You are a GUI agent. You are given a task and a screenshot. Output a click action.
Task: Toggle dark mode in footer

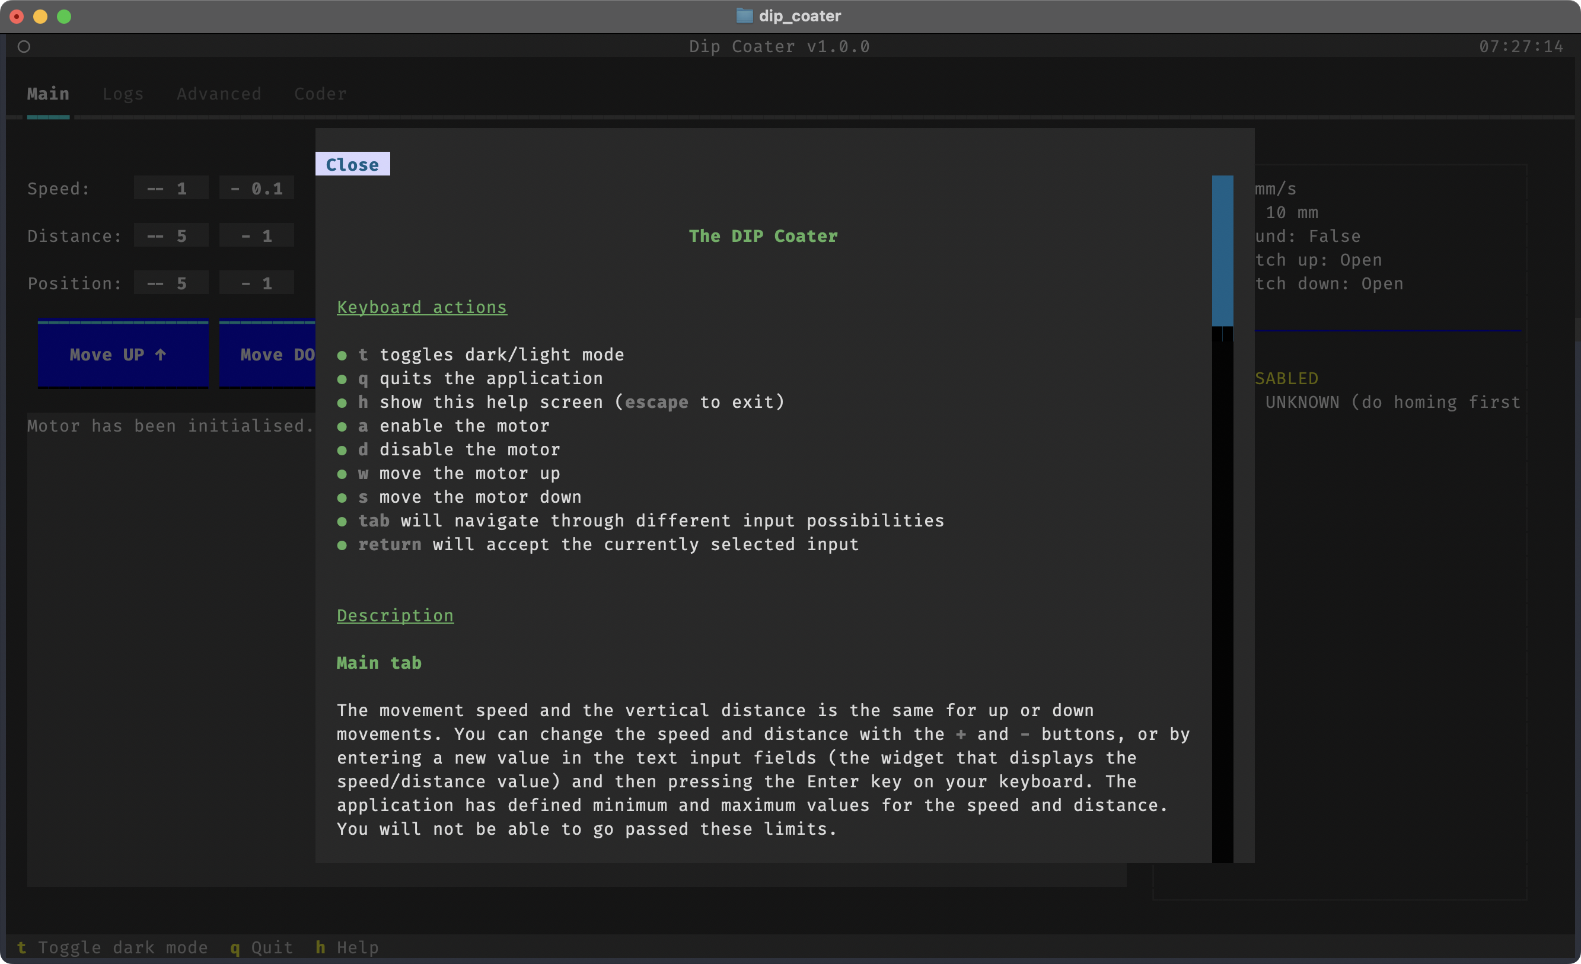coord(112,947)
